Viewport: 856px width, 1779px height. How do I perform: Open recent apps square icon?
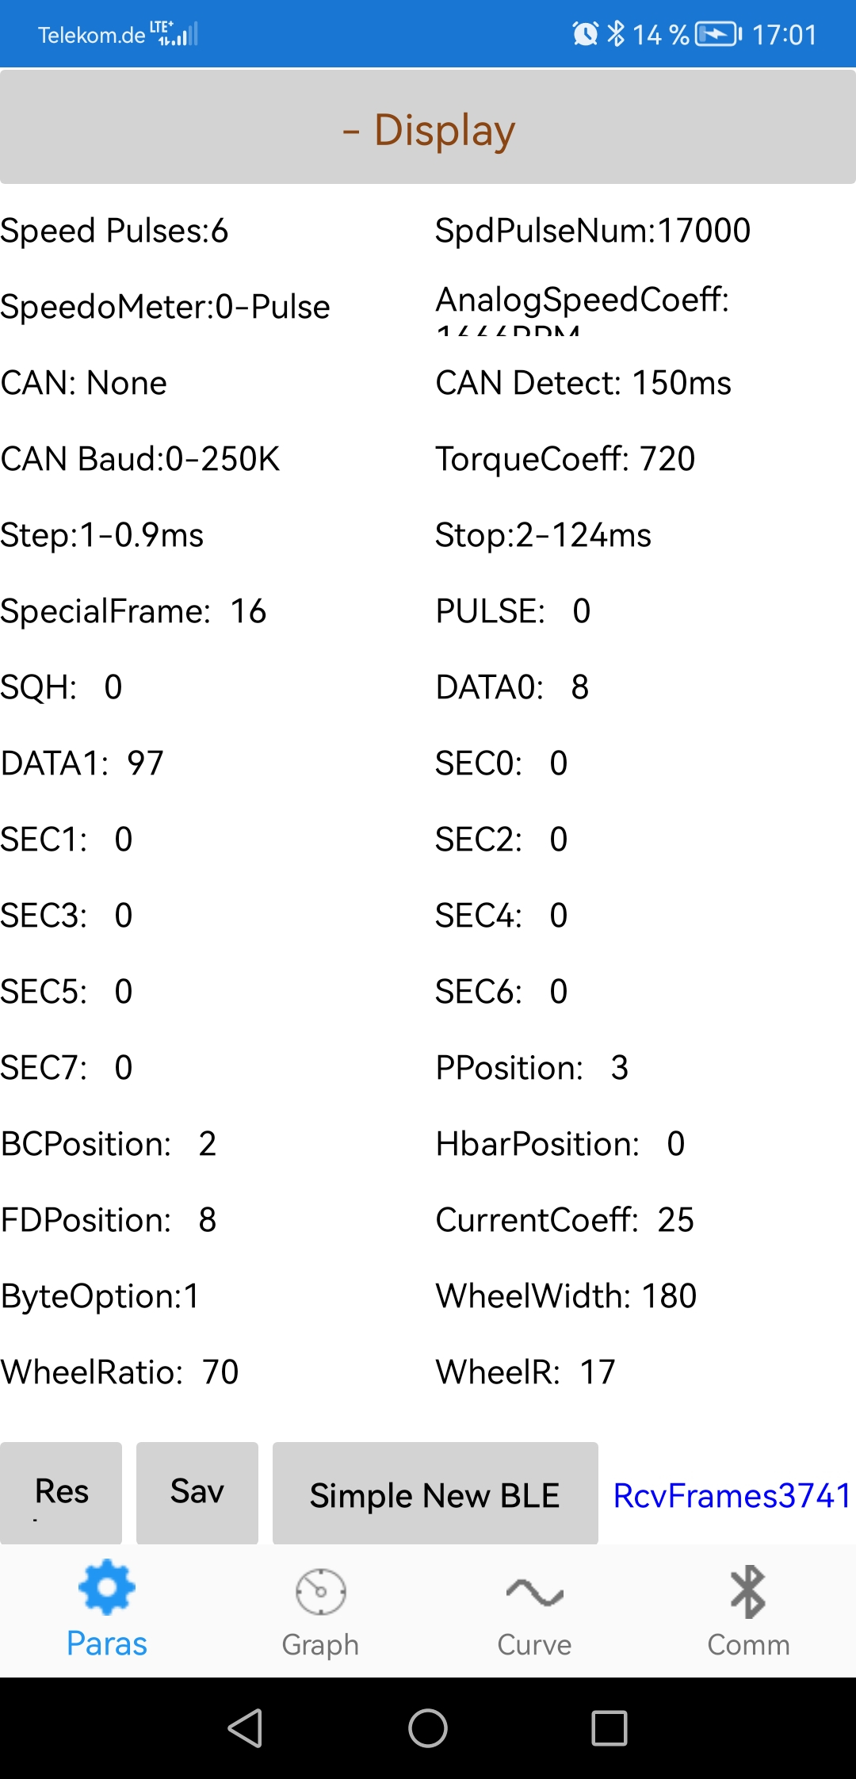click(x=610, y=1728)
